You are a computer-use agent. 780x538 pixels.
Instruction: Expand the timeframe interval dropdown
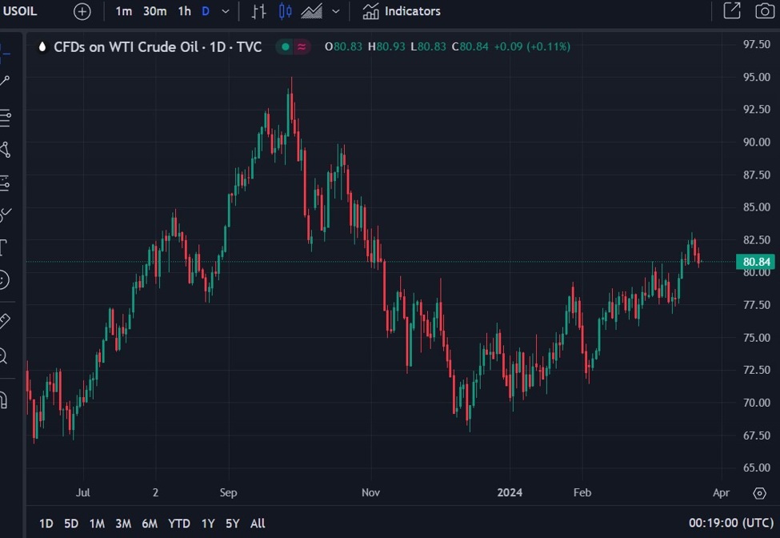pyautogui.click(x=224, y=11)
